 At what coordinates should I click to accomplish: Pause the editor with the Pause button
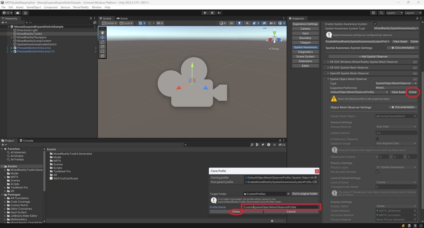pyautogui.click(x=212, y=13)
